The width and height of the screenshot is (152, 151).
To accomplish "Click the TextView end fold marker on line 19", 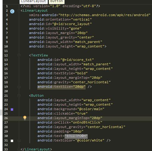I will point(19,87).
